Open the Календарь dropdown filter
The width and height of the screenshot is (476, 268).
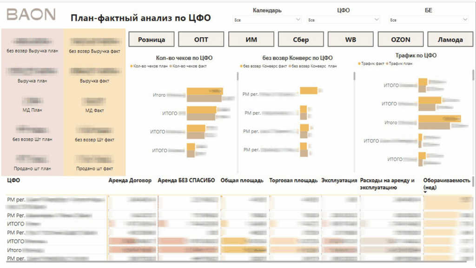pyautogui.click(x=267, y=20)
